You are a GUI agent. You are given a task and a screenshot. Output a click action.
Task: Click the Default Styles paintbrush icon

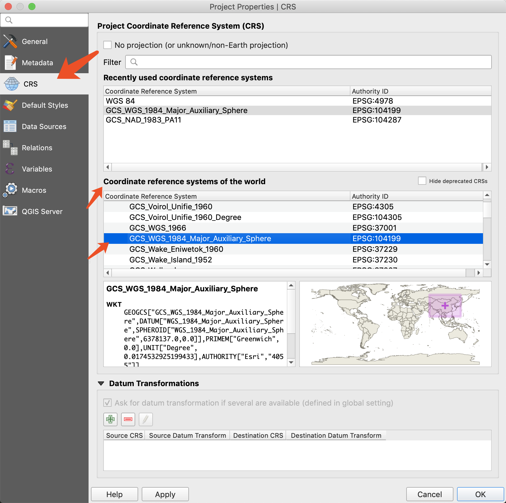[x=10, y=105]
